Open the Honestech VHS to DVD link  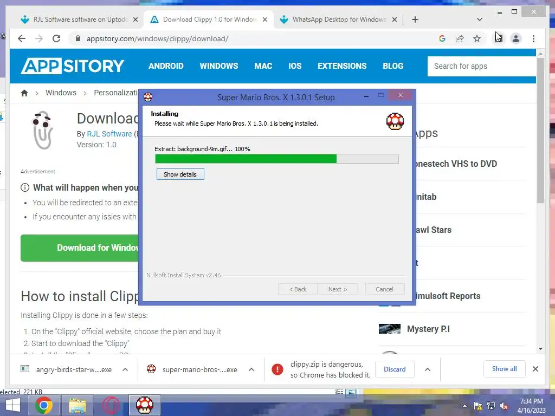456,164
